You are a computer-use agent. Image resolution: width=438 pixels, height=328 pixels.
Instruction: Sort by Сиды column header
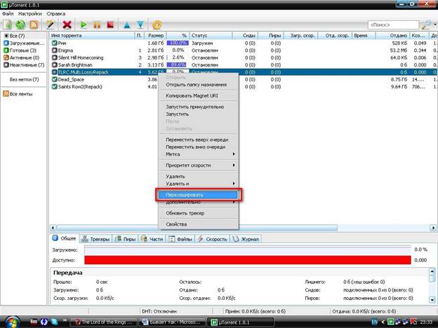245,36
